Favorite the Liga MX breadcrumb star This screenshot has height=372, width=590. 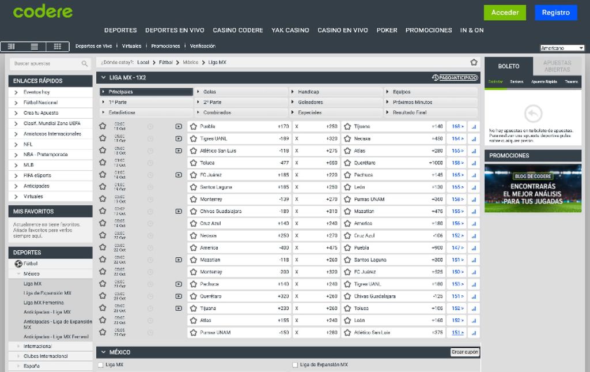[x=474, y=62]
